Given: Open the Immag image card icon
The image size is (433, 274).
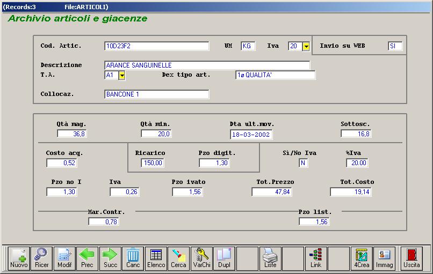Looking at the screenshot, I should pyautogui.click(x=385, y=258).
